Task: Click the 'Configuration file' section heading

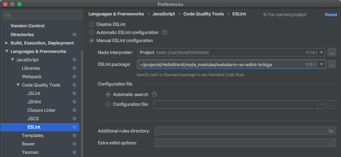Action: [x=115, y=84]
